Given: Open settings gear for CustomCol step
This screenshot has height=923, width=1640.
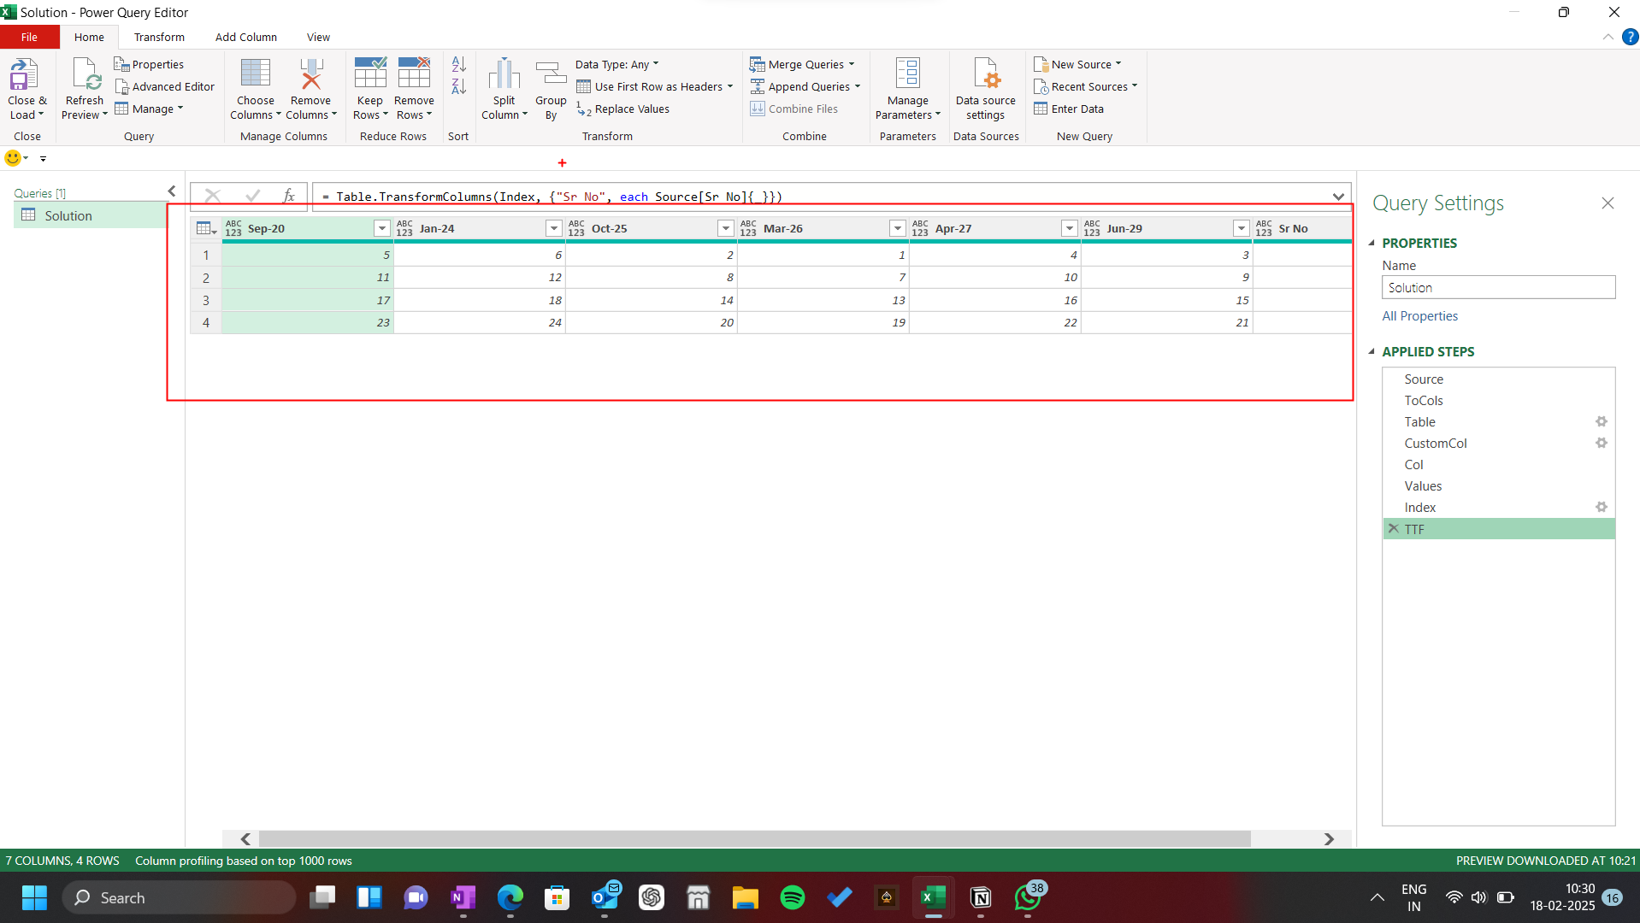Looking at the screenshot, I should pos(1601,443).
